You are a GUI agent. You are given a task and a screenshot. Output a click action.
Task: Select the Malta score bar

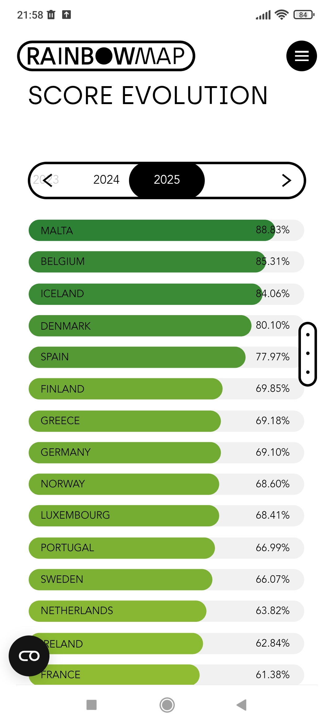point(166,230)
